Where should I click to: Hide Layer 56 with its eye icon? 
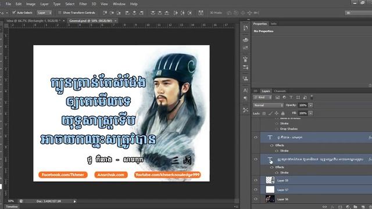pyautogui.click(x=256, y=199)
